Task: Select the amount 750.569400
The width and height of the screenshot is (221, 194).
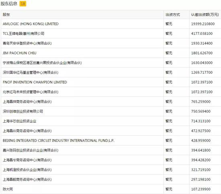Action: 201,111
